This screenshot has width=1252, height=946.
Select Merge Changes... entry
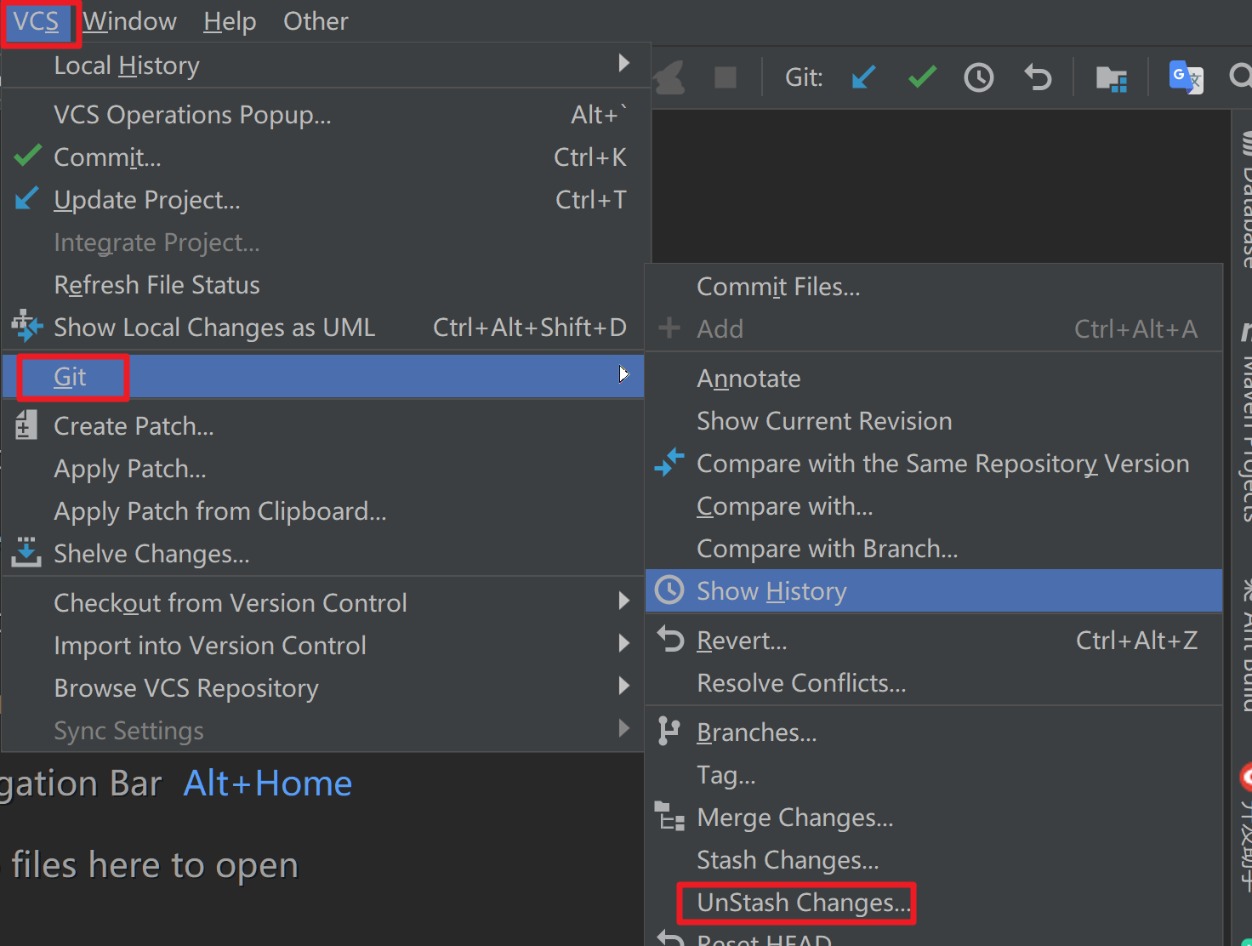(934, 818)
